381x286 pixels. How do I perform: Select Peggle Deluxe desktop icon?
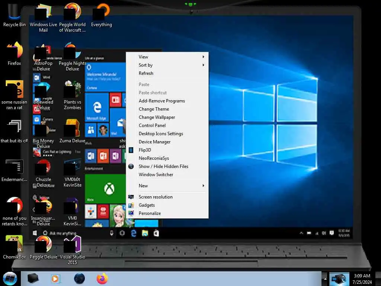click(x=43, y=247)
